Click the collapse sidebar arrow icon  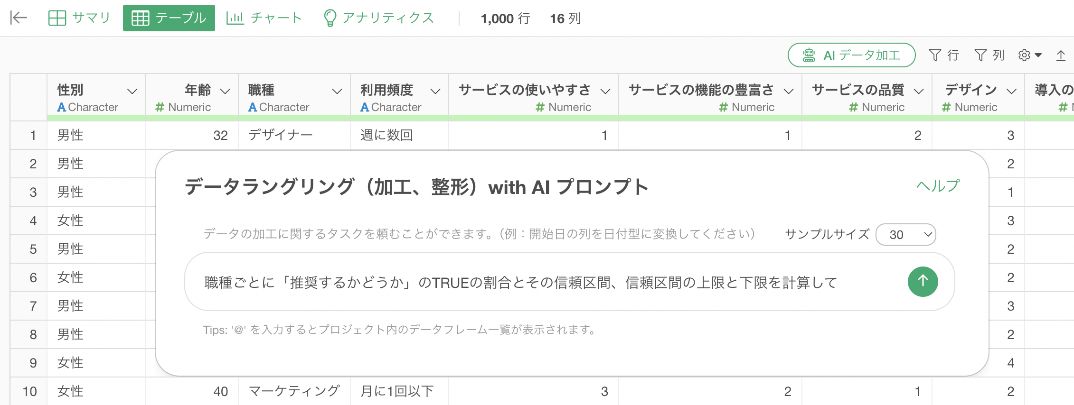click(x=19, y=18)
